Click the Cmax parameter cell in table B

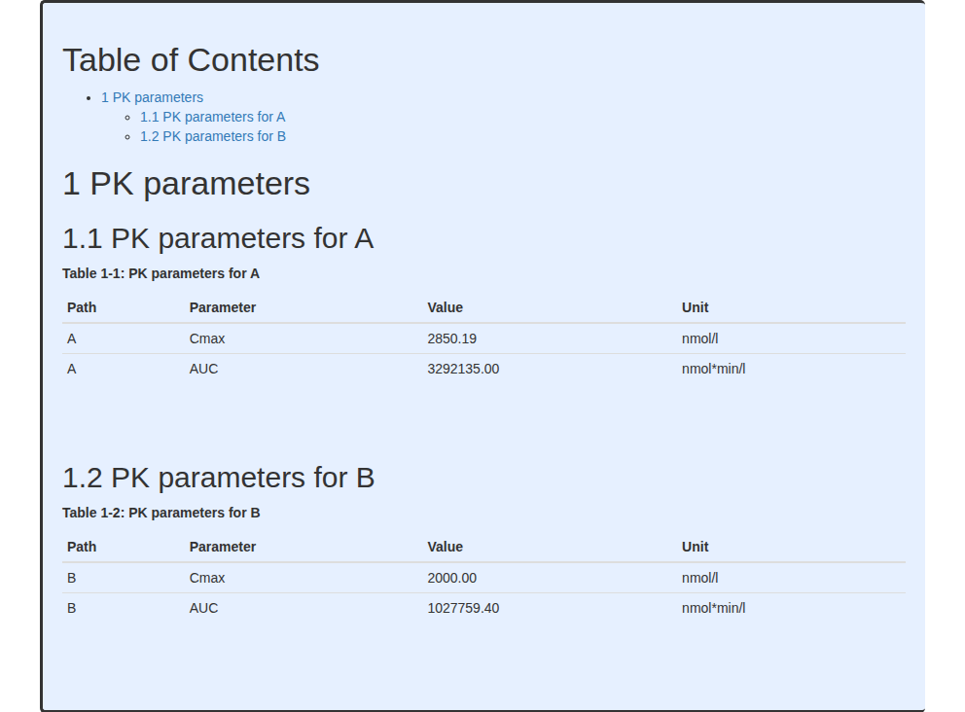click(x=207, y=579)
